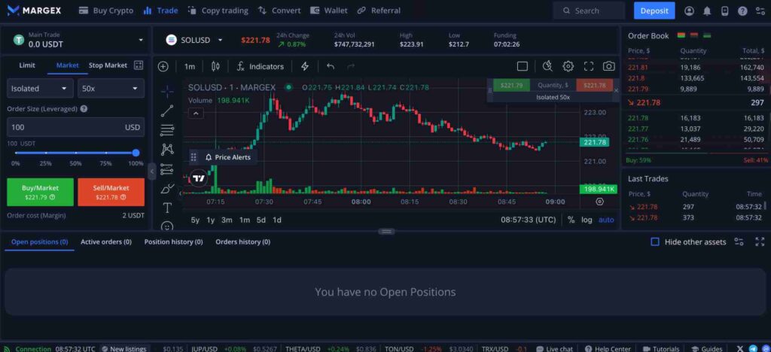Screen dimensions: 771x352
Task: Click the order size input field
Action: pyautogui.click(x=76, y=127)
